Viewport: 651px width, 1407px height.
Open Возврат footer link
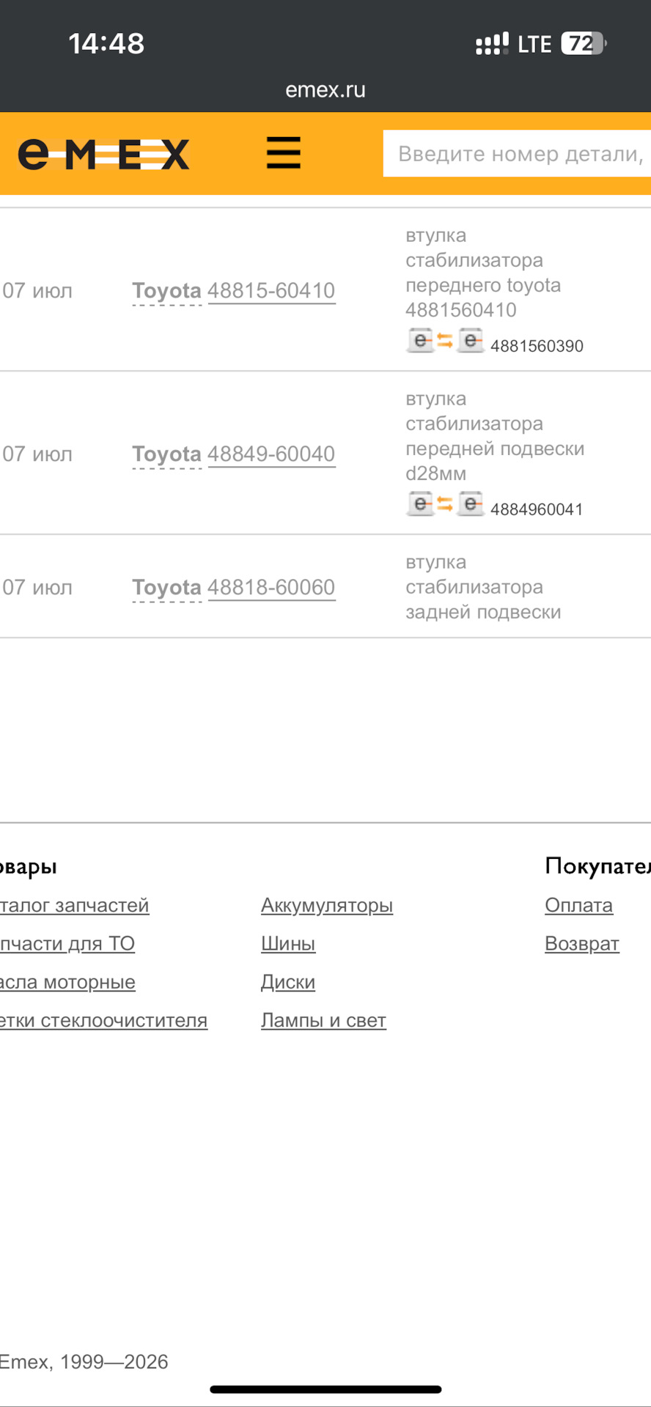tap(582, 944)
